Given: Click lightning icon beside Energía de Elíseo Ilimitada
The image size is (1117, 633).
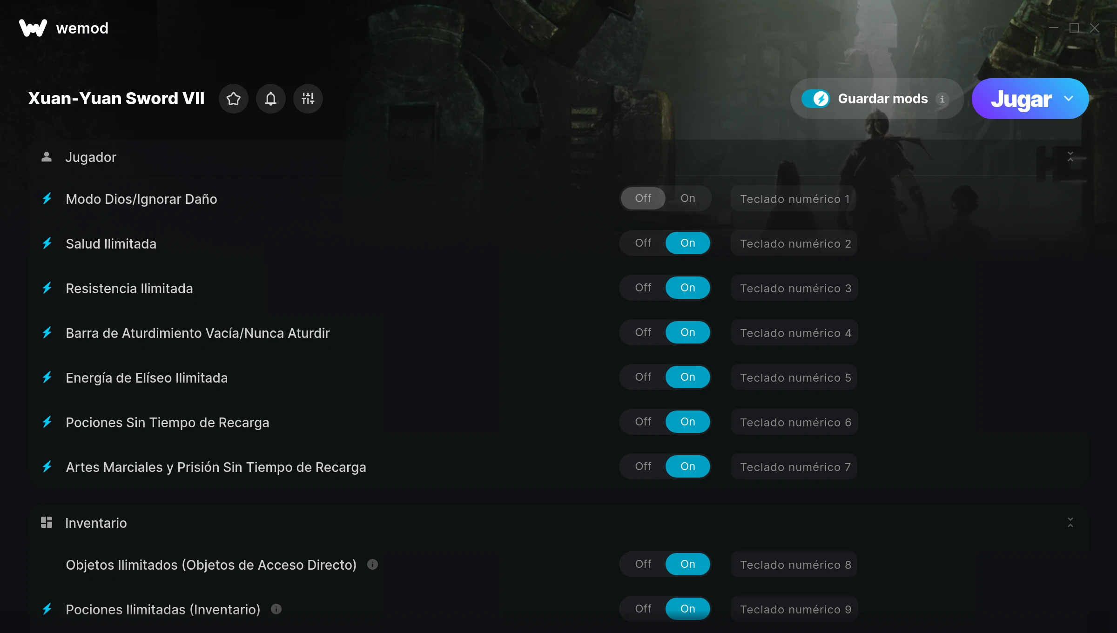Looking at the screenshot, I should tap(47, 377).
